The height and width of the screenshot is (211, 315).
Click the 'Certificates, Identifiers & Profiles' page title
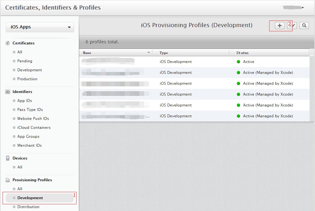click(53, 8)
